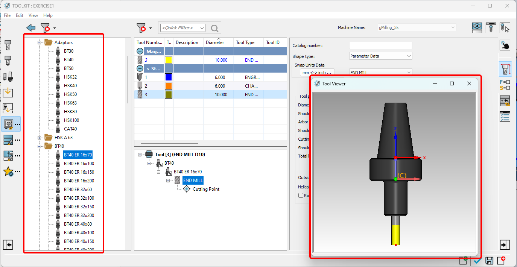Toggle the 'Ro...' checkbox in tool parameters

click(301, 195)
